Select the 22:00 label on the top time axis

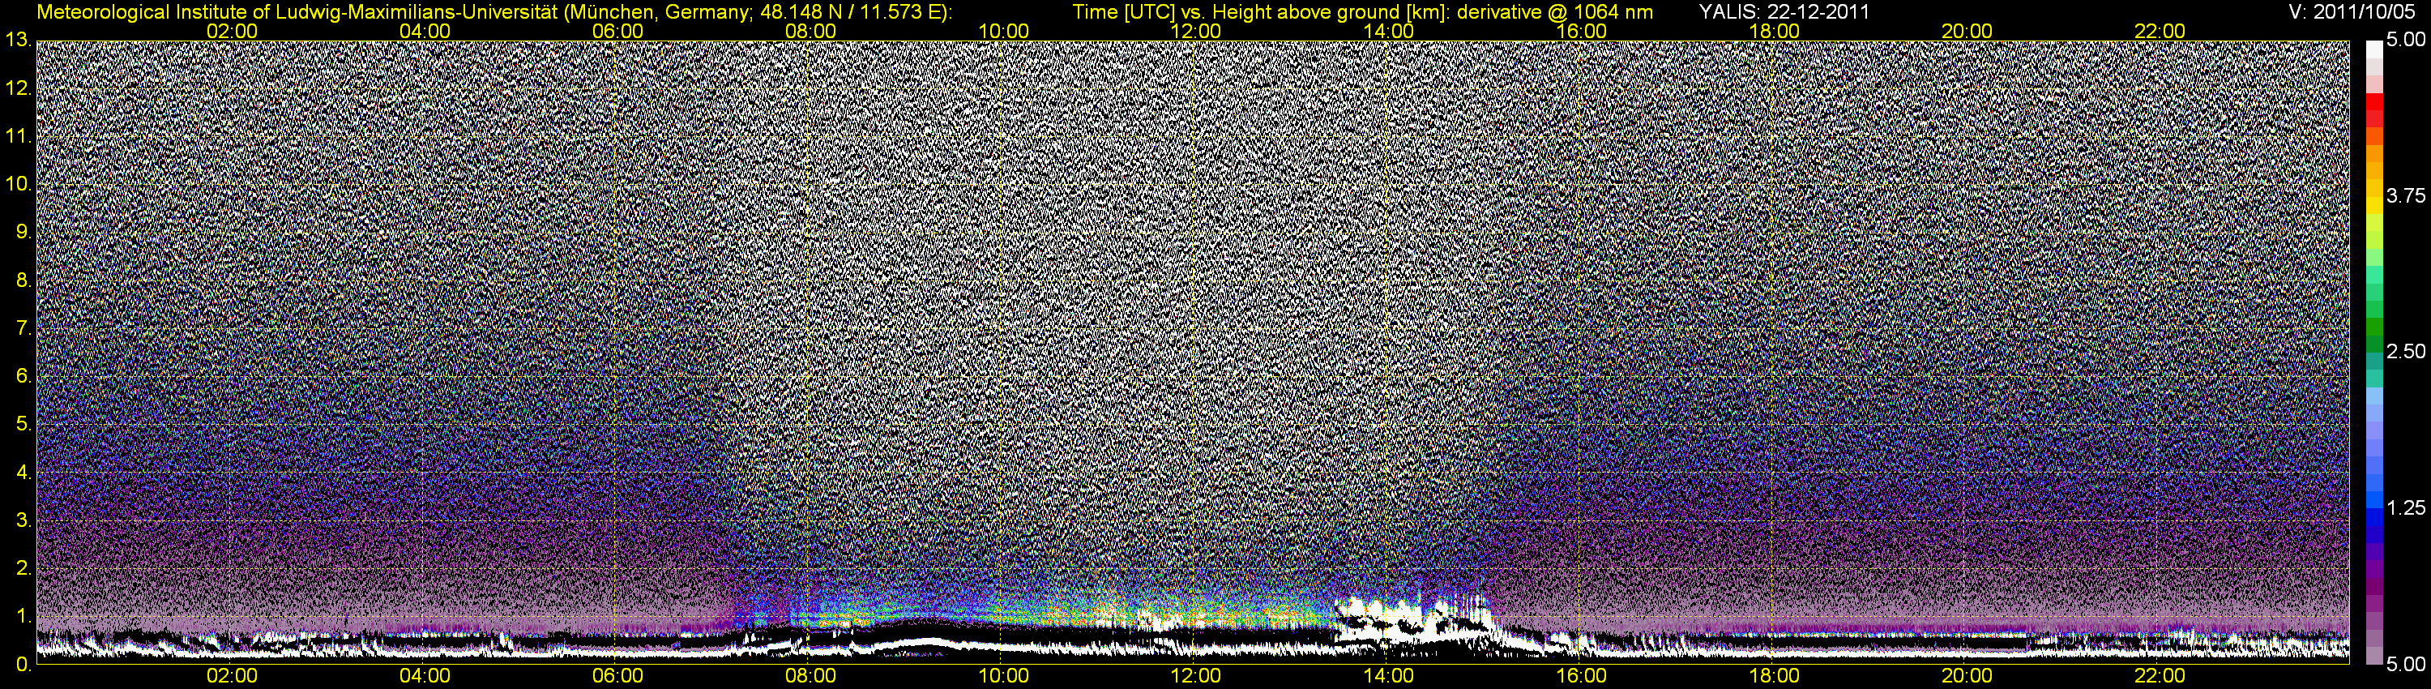pos(2160,31)
